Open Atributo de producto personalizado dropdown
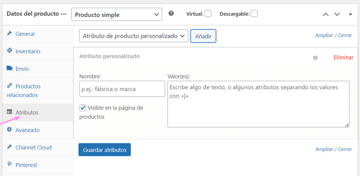 pyautogui.click(x=133, y=36)
